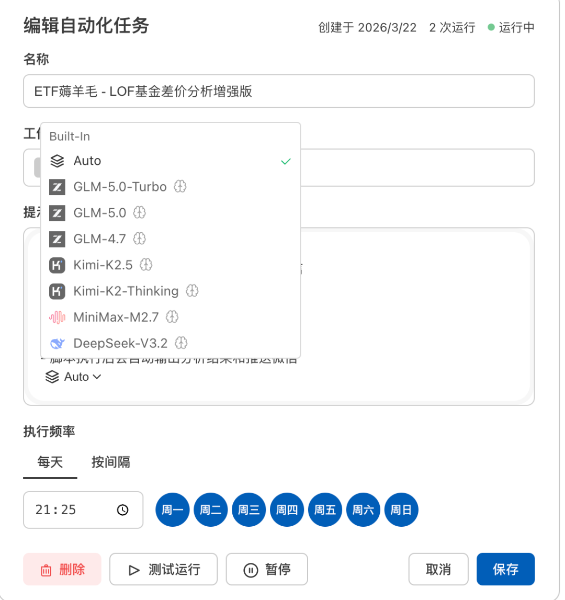565x600 pixels.
Task: Select the 每天 daily frequency tab
Action: click(50, 462)
